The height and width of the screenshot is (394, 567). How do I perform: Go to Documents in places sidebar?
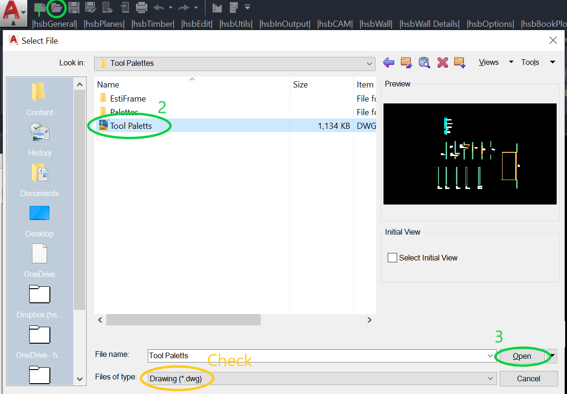[x=40, y=180]
